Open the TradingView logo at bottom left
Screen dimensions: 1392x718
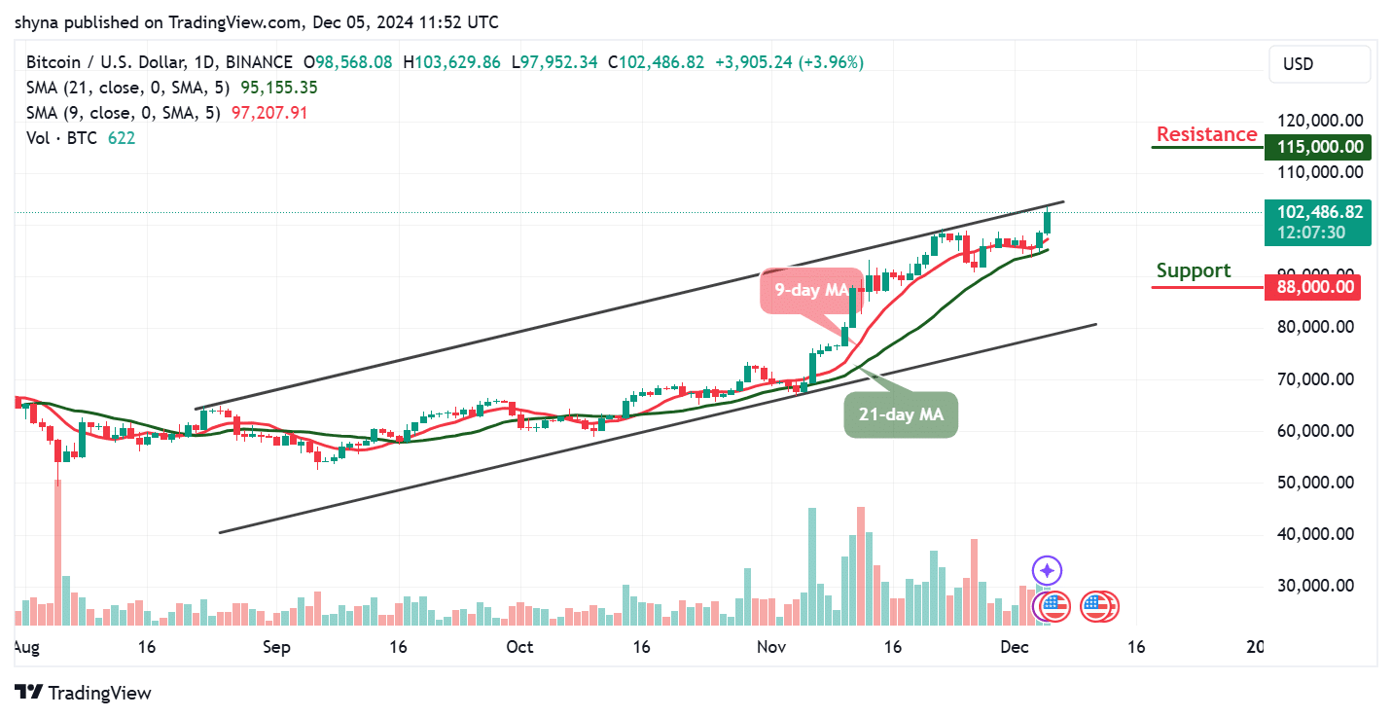pos(84,693)
